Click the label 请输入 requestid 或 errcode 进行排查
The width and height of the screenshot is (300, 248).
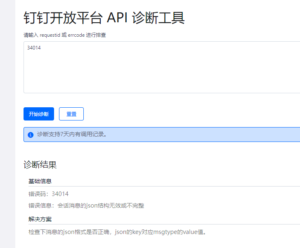[65, 35]
